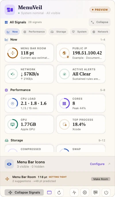The height and width of the screenshot is (197, 115).
Task: Click the MenuVeil app logo icon
Action: click(x=10, y=10)
